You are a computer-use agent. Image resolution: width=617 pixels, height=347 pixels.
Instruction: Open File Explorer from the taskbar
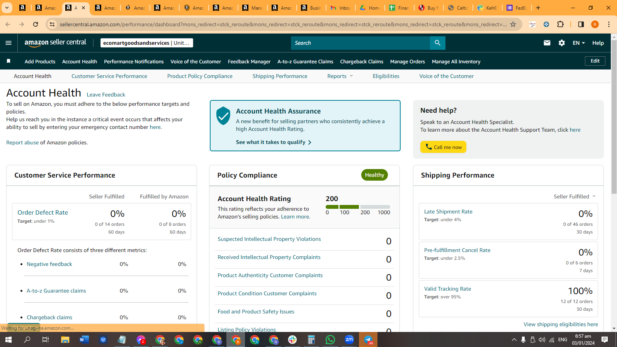[x=65, y=340]
